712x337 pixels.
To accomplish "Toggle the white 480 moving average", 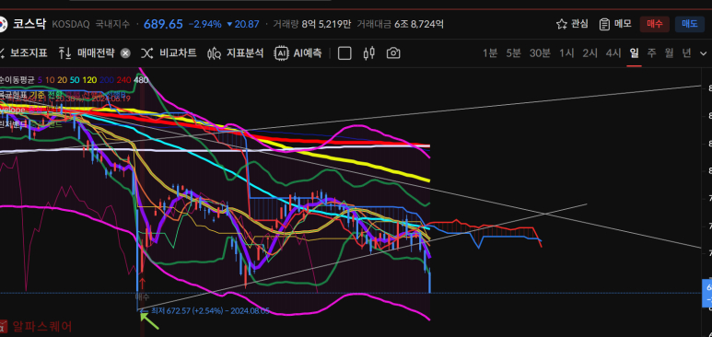I will (141, 80).
